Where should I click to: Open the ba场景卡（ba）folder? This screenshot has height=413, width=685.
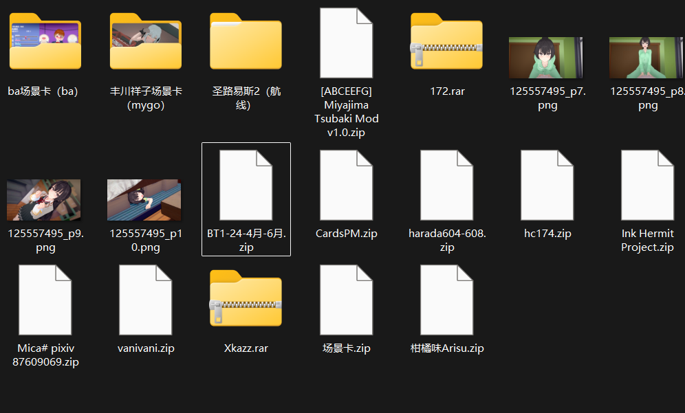tap(45, 44)
